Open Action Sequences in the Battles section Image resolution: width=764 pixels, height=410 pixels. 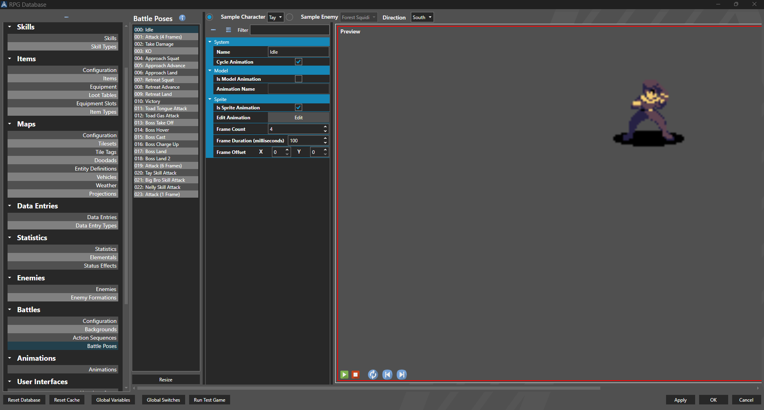(94, 338)
